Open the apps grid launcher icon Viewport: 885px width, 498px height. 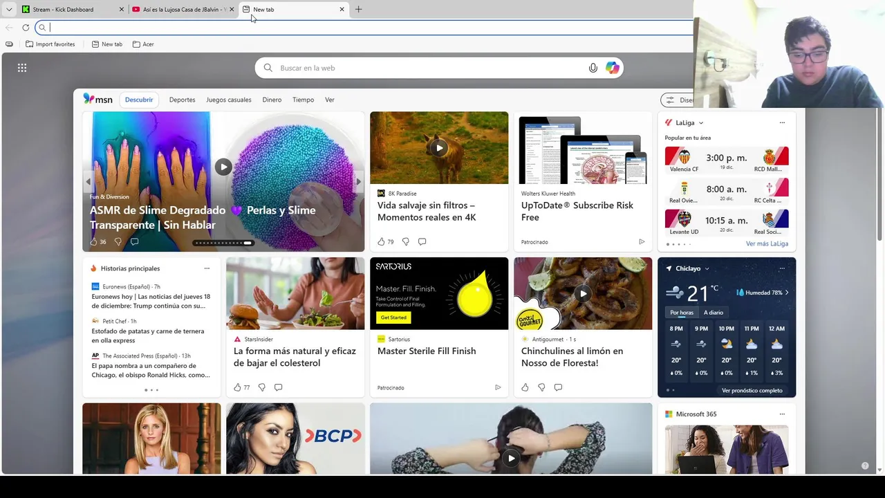(22, 68)
